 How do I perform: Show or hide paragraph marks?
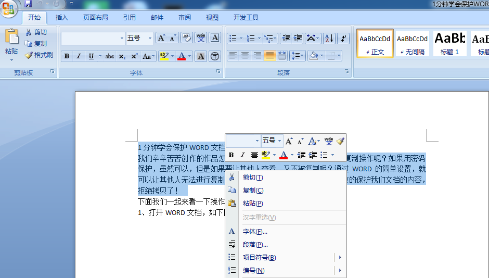[343, 39]
